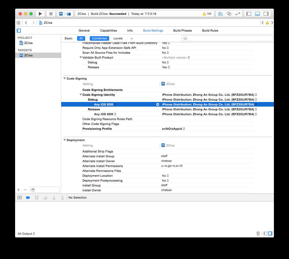Image resolution: width=289 pixels, height=259 pixels.
Task: Select the Code Signing Entitlements setting row
Action: click(x=168, y=90)
